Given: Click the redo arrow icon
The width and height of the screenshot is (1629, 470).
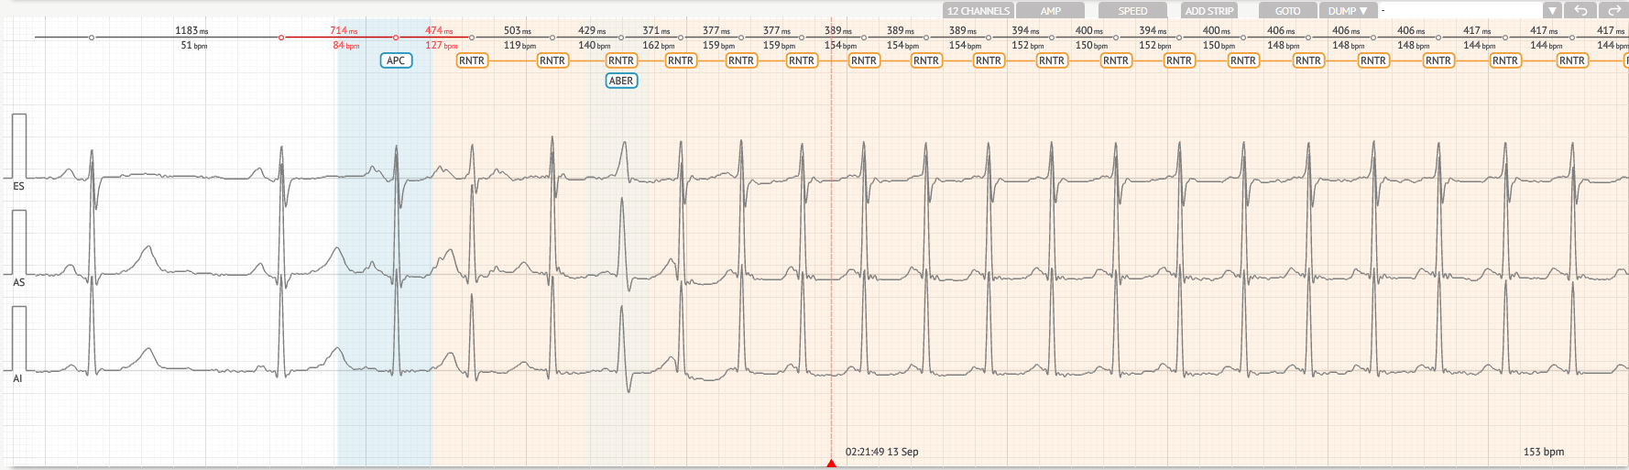Looking at the screenshot, I should (x=1613, y=11).
